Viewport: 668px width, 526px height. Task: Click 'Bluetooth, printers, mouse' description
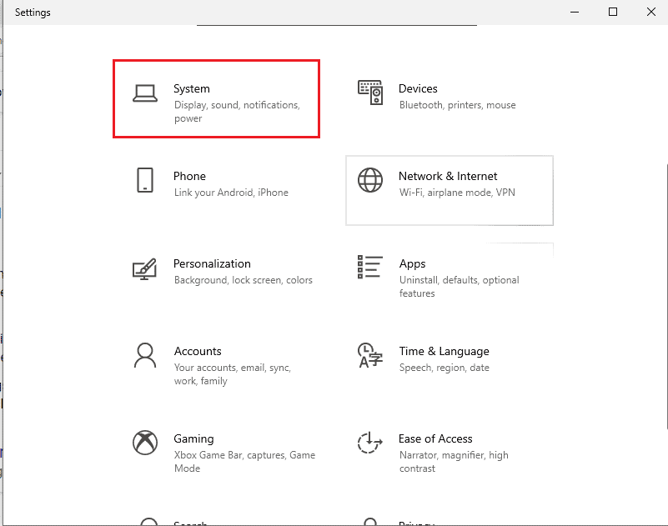458,105
